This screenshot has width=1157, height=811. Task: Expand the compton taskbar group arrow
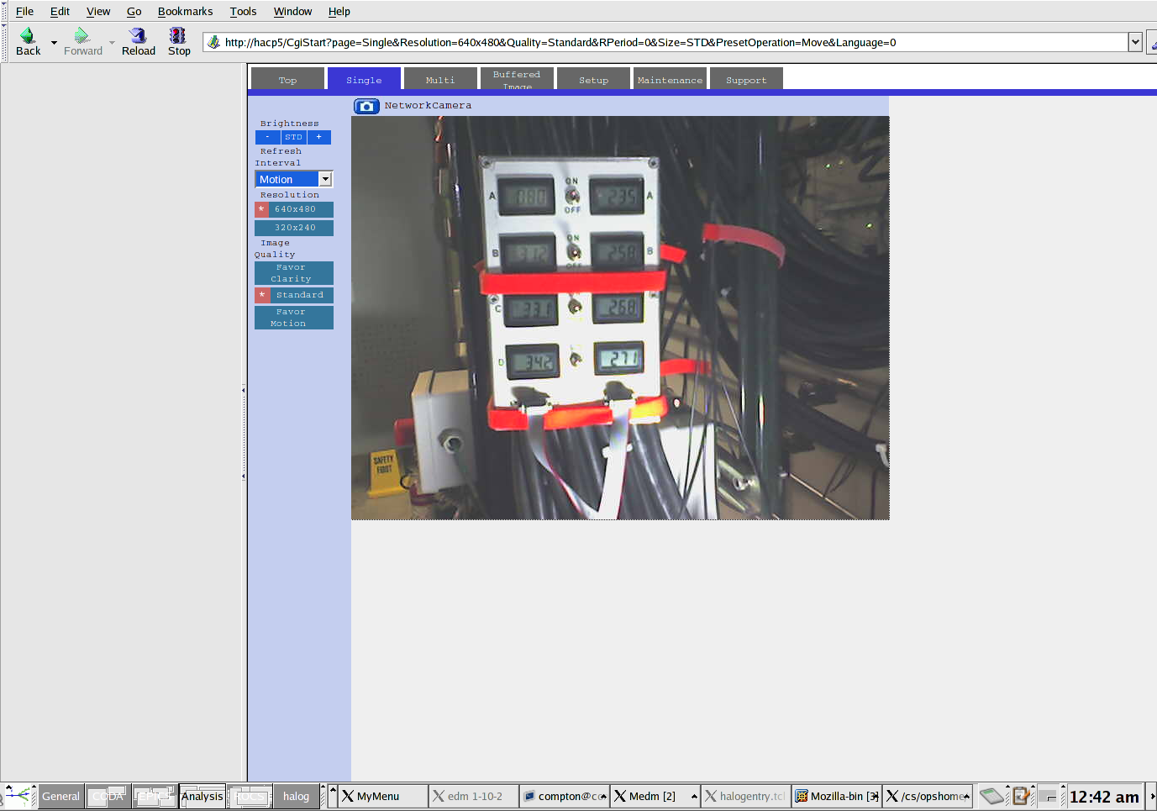click(x=603, y=796)
